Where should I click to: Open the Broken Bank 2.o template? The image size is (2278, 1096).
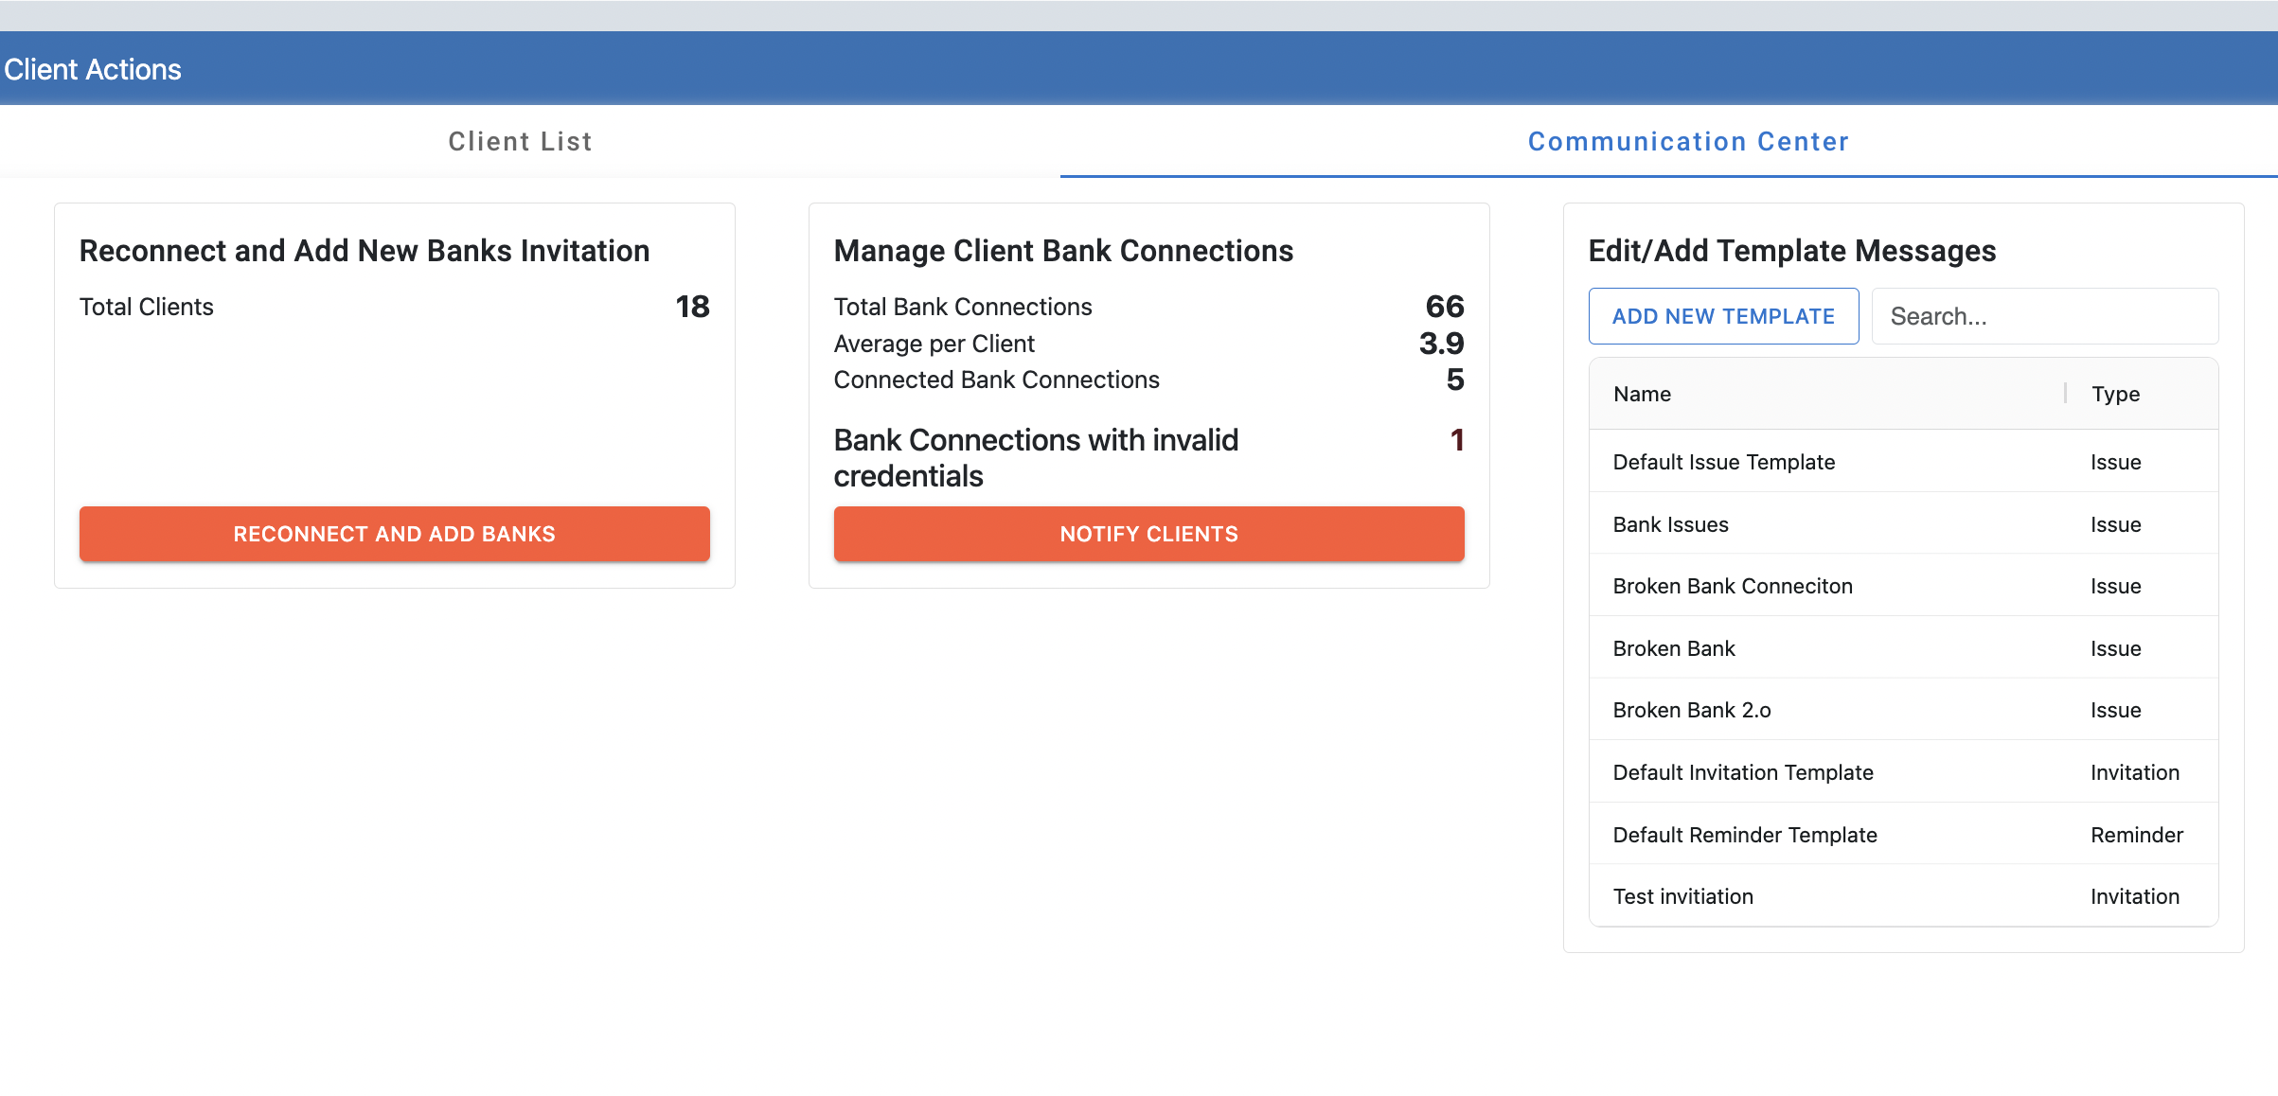point(1691,710)
